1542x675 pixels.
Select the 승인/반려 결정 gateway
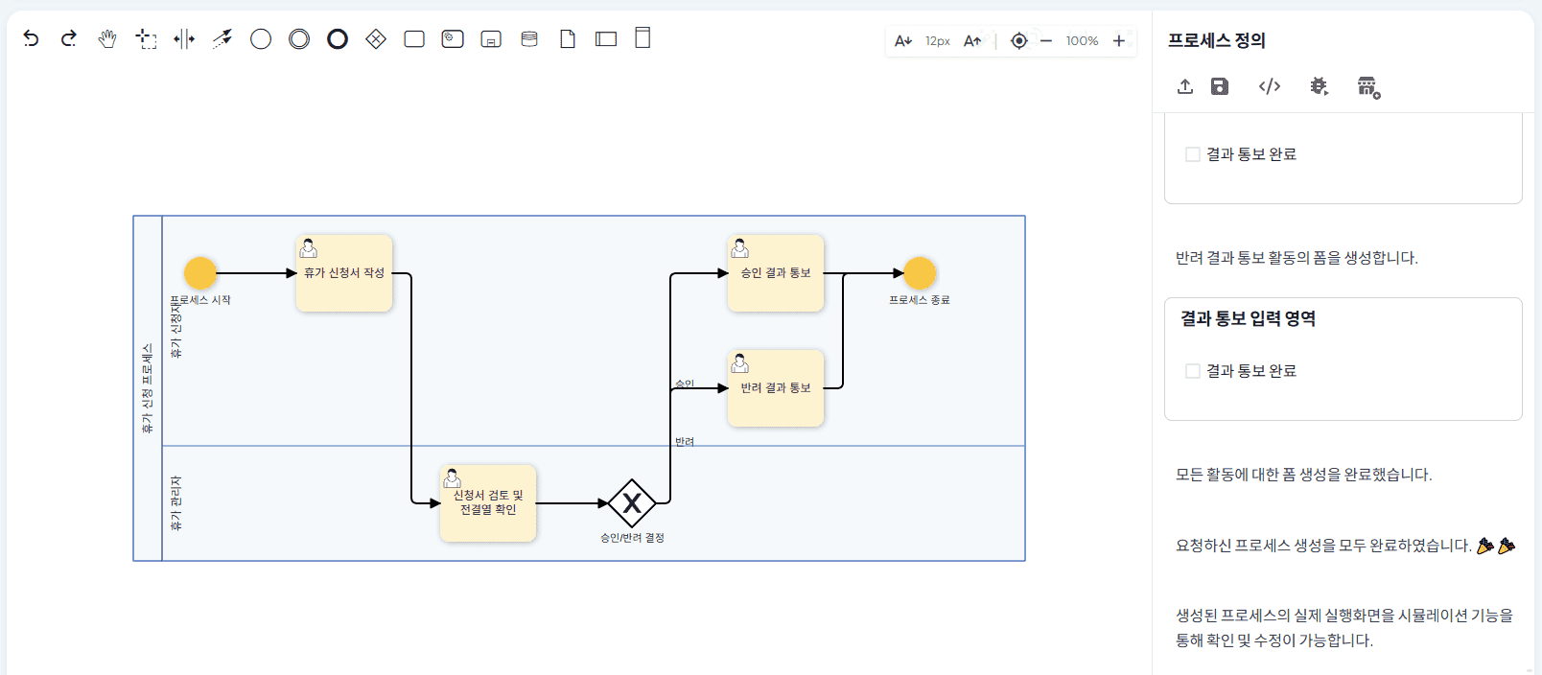pyautogui.click(x=632, y=503)
